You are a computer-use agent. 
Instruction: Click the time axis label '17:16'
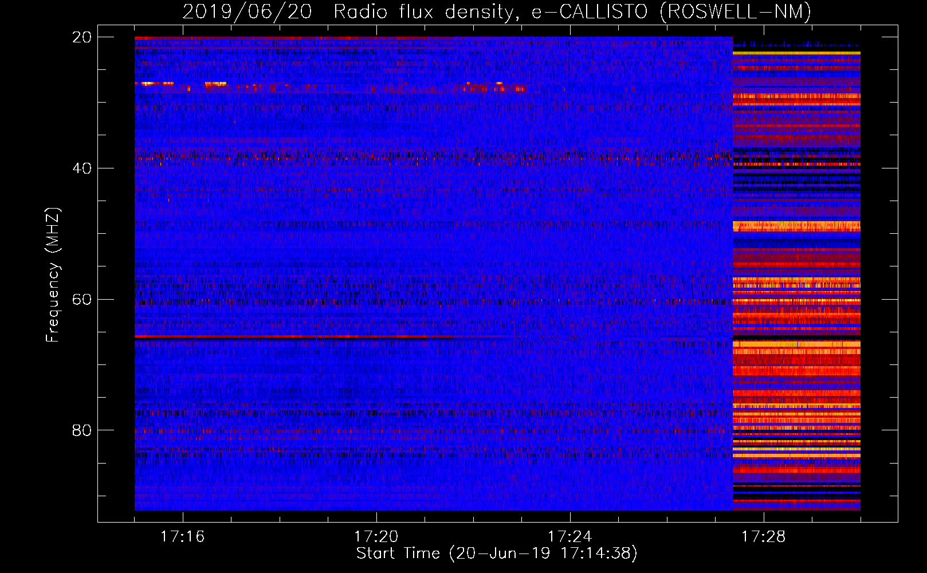click(x=182, y=537)
